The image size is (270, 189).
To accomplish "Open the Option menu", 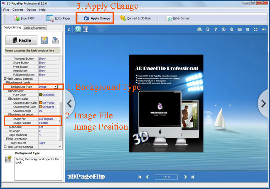I will pos(31,10).
